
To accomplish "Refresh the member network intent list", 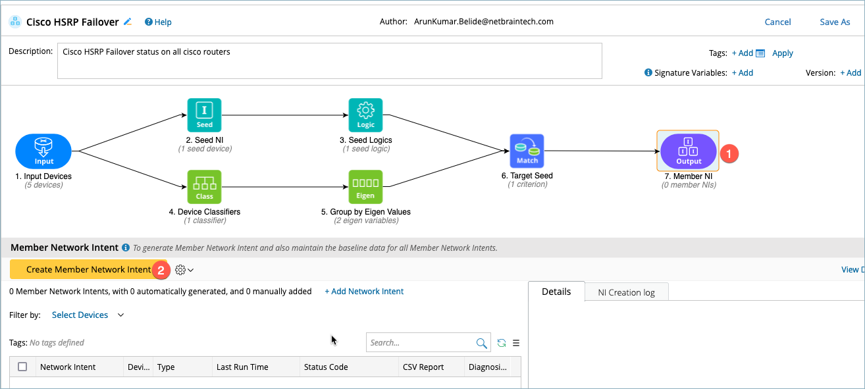I will (502, 343).
